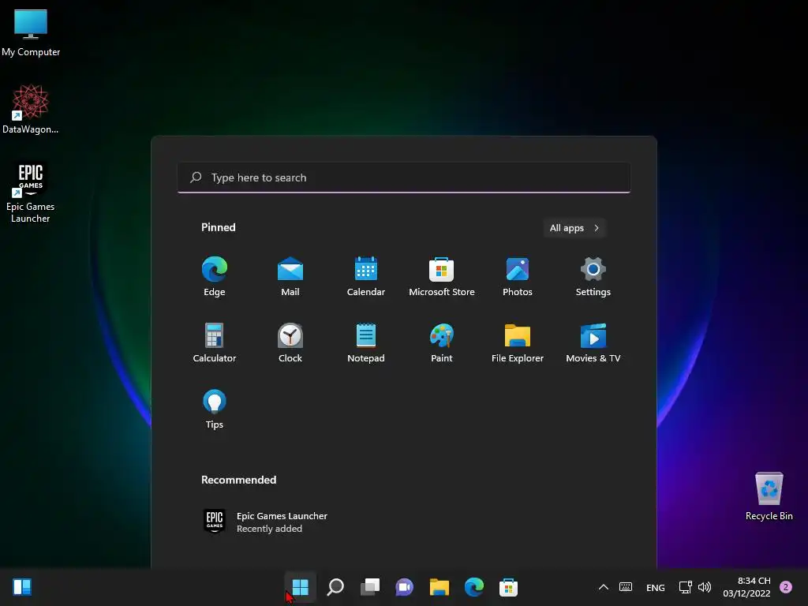Open recommended Epic Games Launcher entry
Viewport: 808px width, 606px height.
pos(266,522)
